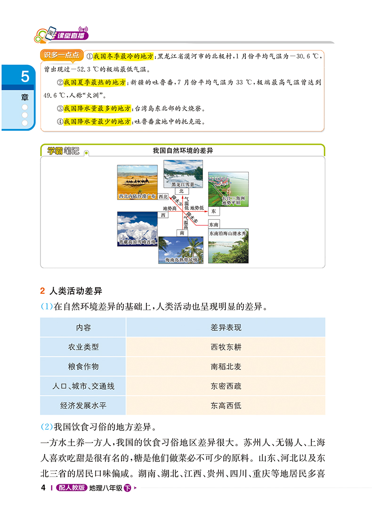Open the 东南沿海山清水秀 coastal photo
The image size is (372, 520).
pos(228,246)
